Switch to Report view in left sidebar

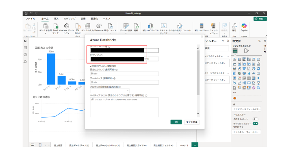(26, 41)
